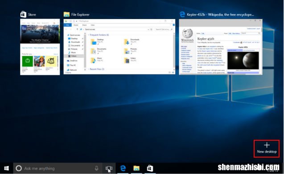Select Documents in the navigation pane

74,45
